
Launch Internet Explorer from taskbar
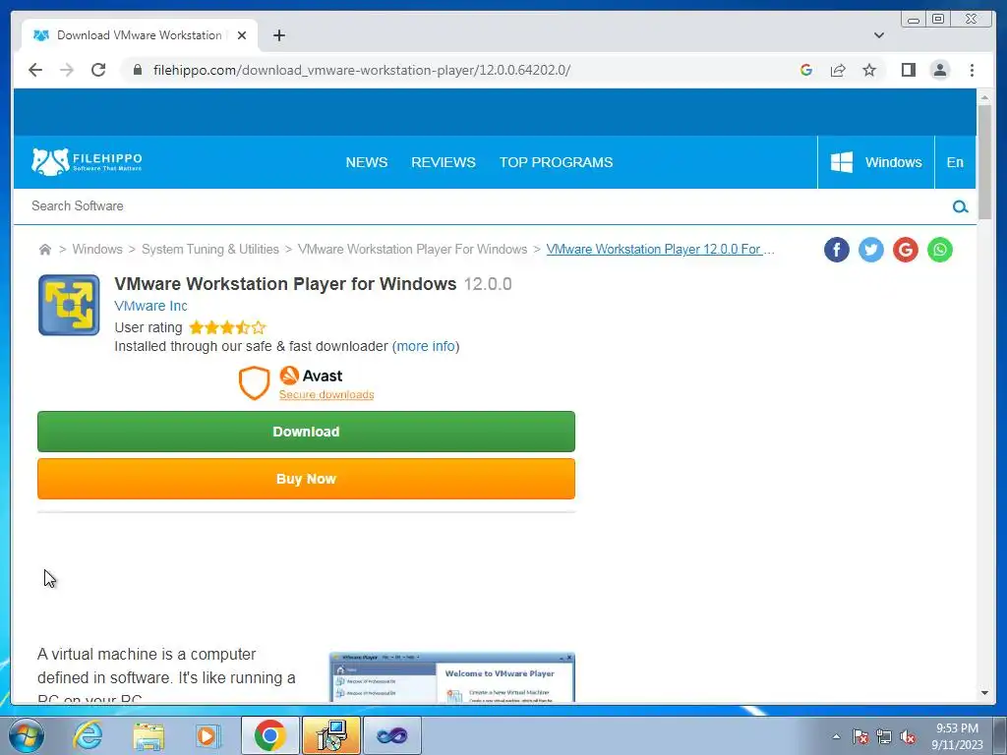pos(88,735)
